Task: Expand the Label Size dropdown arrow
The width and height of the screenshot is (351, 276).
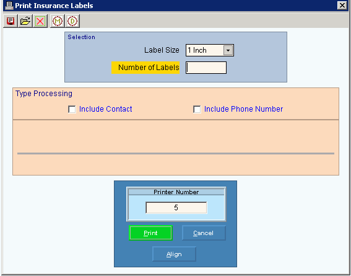Action: coord(228,50)
